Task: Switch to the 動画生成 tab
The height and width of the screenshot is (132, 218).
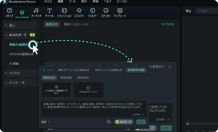Action: tap(52, 24)
